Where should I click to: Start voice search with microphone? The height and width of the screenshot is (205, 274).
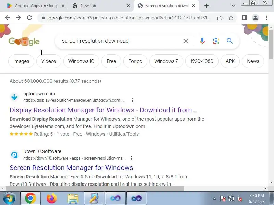(202, 41)
